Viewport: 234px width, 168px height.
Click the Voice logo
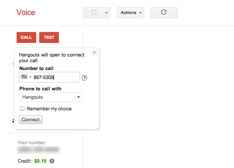[26, 12]
